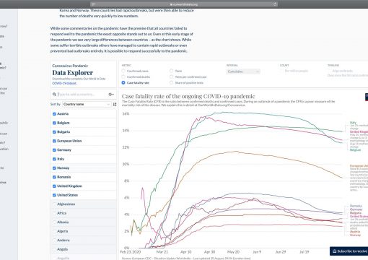Image resolution: width=368 pixels, height=260 pixels.
Task: Select the Confirmed cases metric
Action: click(123, 71)
